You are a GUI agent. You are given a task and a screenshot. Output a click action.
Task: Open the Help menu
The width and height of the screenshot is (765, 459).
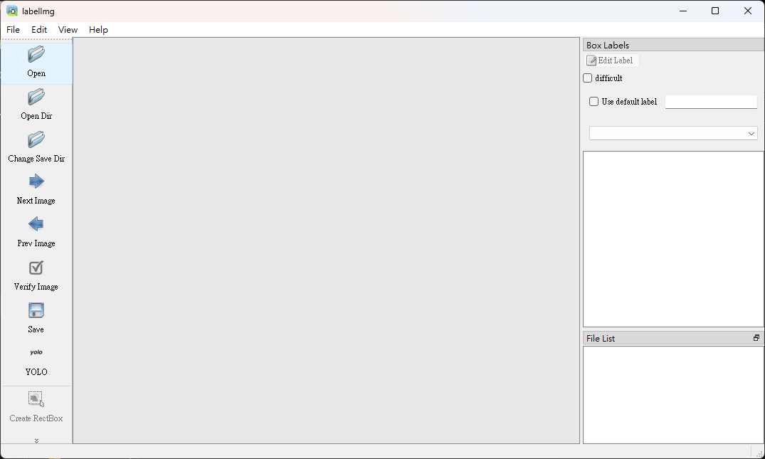98,30
